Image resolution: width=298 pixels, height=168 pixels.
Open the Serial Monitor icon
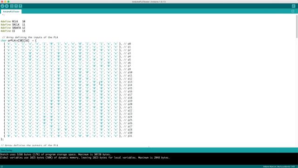click(x=294, y=6)
